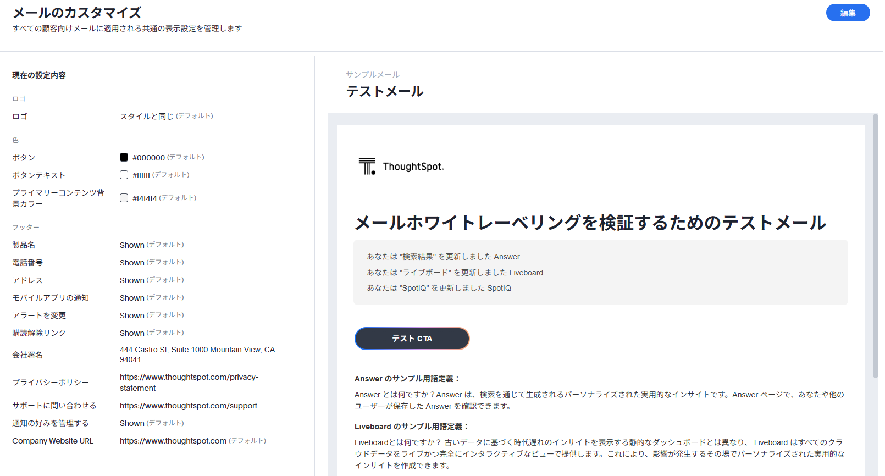Click the white #ffffff button text swatch
The image size is (885, 476).
pyautogui.click(x=124, y=175)
